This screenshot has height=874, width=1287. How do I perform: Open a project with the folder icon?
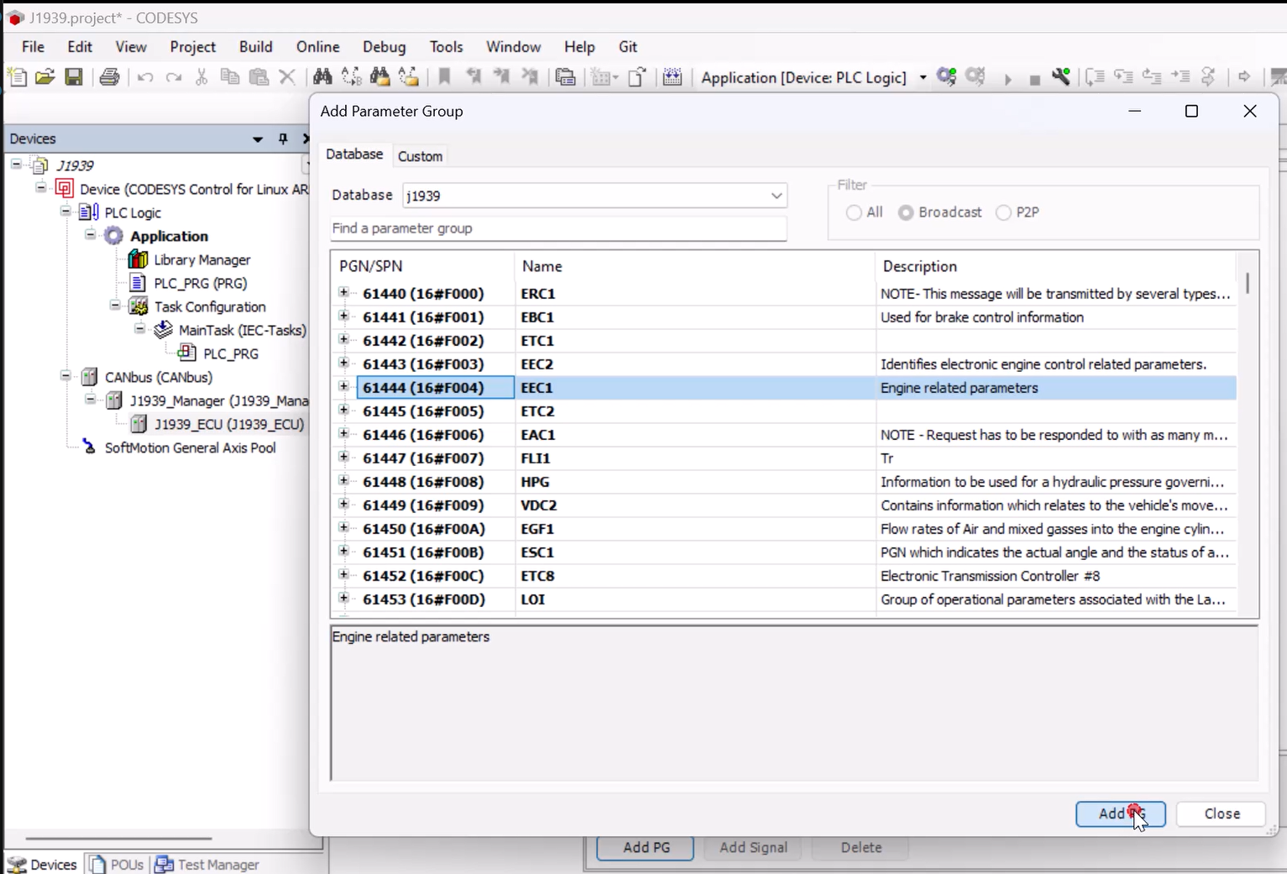[45, 77]
